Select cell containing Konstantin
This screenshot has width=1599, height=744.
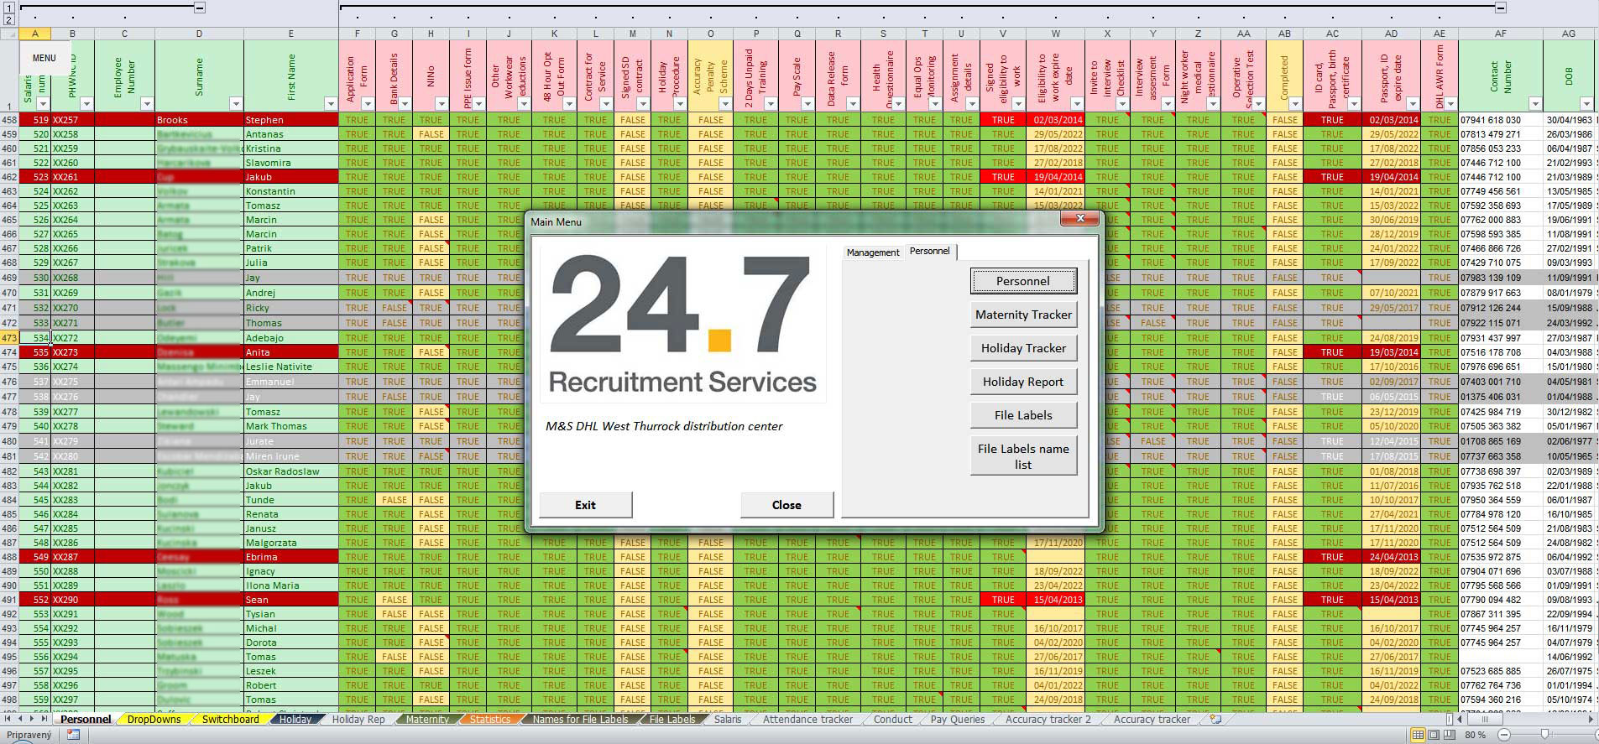(290, 191)
